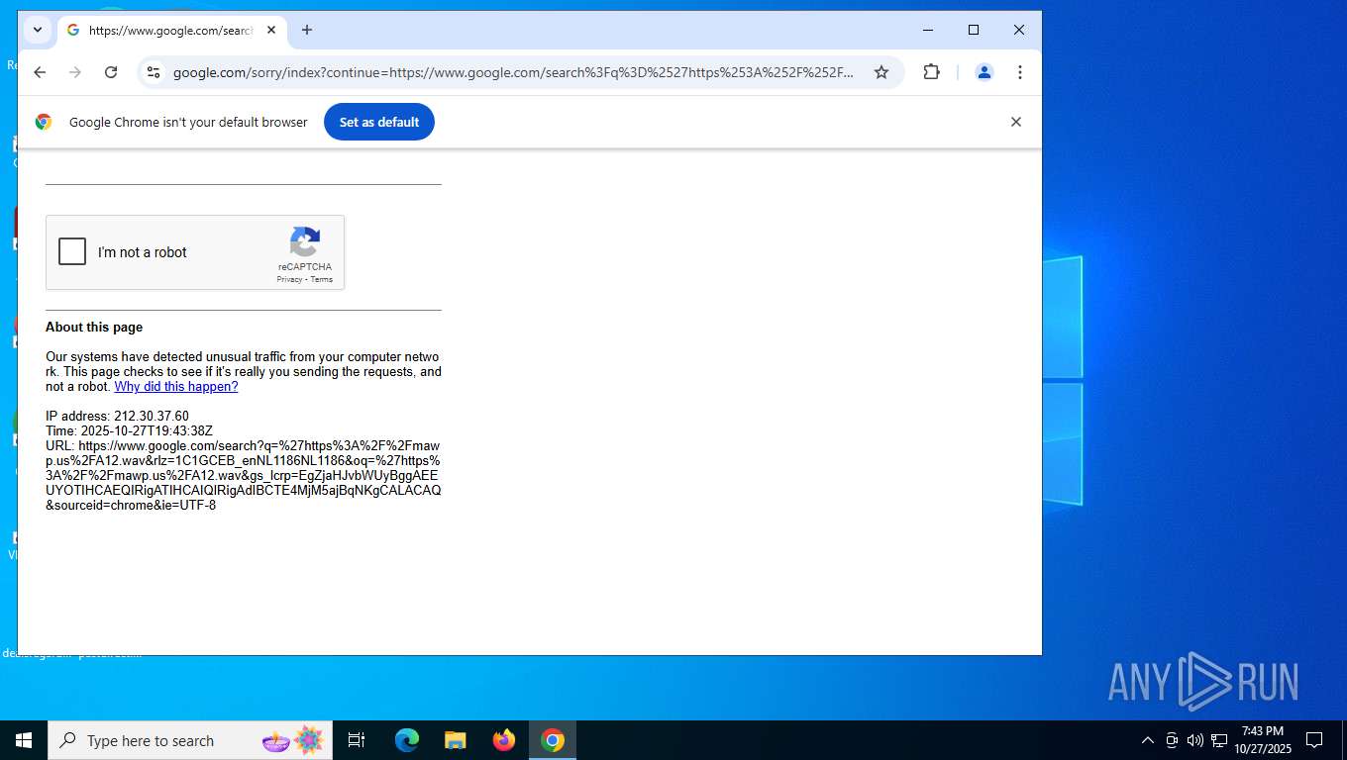View site information icon in address bar
The width and height of the screenshot is (1347, 760).
pos(153,72)
